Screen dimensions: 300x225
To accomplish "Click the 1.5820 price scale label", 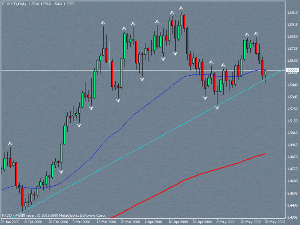I will [x=292, y=36].
